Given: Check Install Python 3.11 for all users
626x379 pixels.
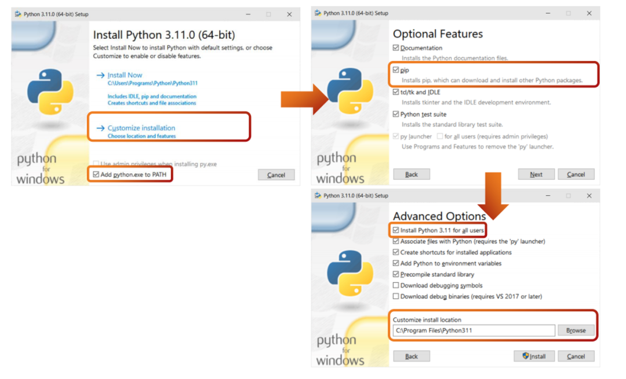Looking at the screenshot, I should [x=396, y=231].
